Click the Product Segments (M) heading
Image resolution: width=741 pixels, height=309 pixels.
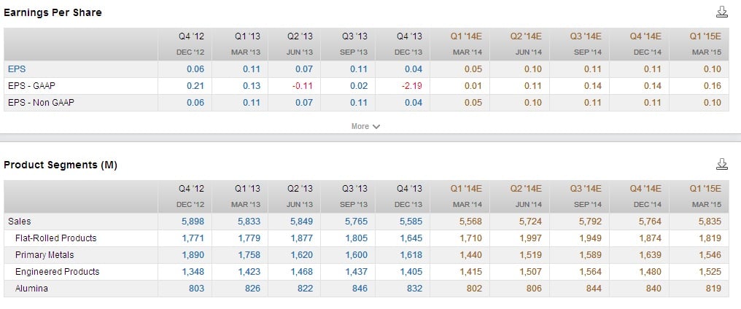61,165
